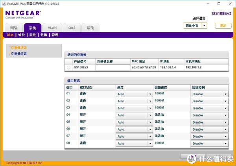Click the ProSAFE Plus title bar icon
236x166 pixels.
pyautogui.click(x=4, y=4)
